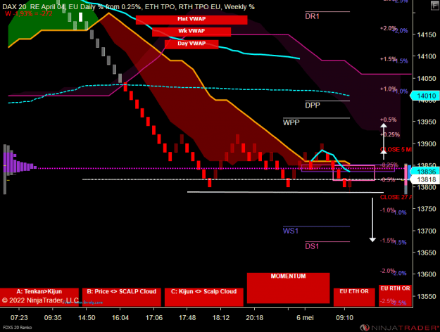Click the WS1 pivot label
This screenshot has width=440, height=332.
click(x=291, y=231)
